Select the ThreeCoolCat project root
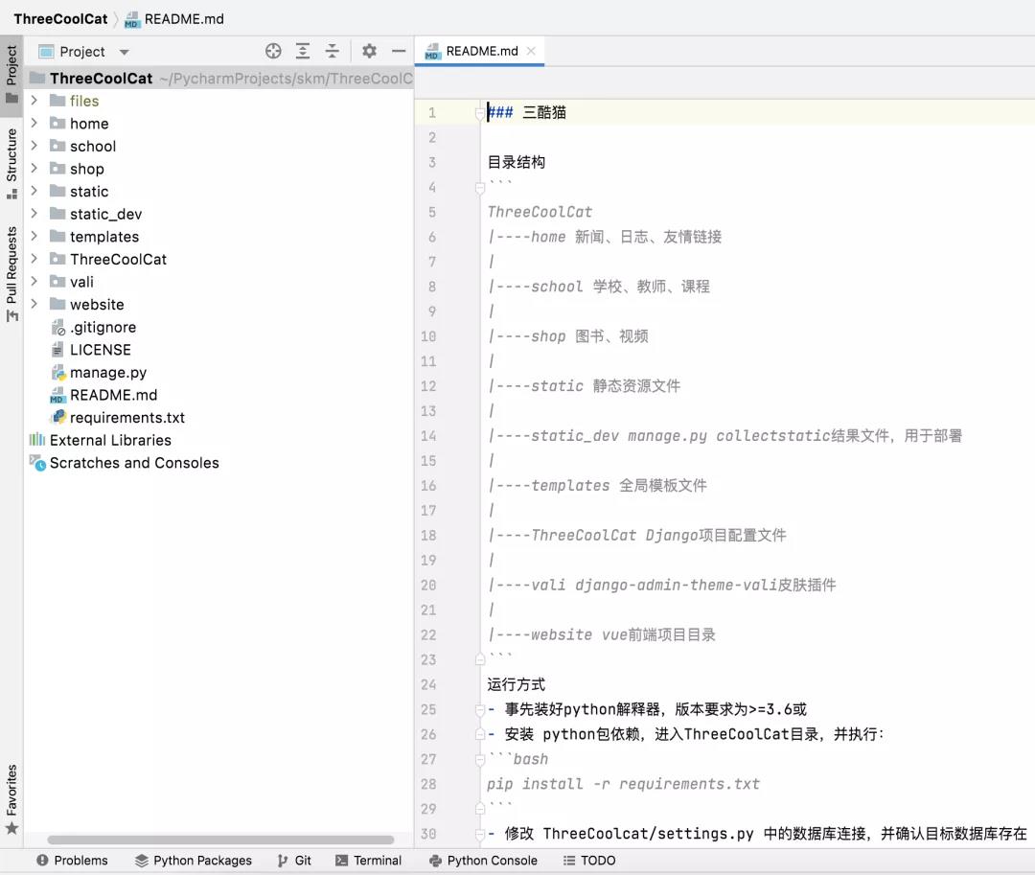This screenshot has height=875, width=1035. pyautogui.click(x=101, y=78)
